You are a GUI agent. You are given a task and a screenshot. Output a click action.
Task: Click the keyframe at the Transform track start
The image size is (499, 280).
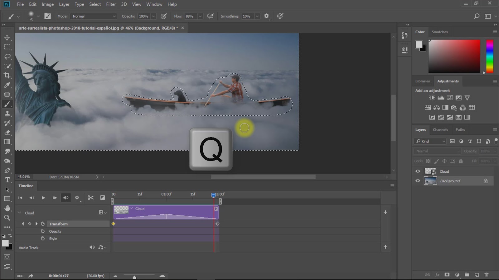tap(114, 224)
